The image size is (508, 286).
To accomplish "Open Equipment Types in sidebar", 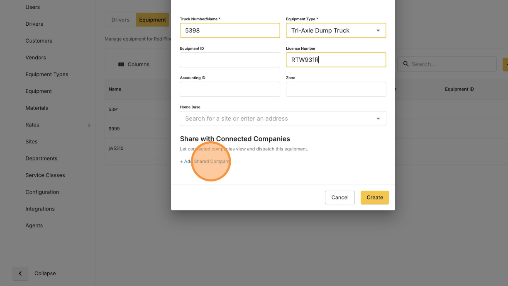I will [46, 75].
